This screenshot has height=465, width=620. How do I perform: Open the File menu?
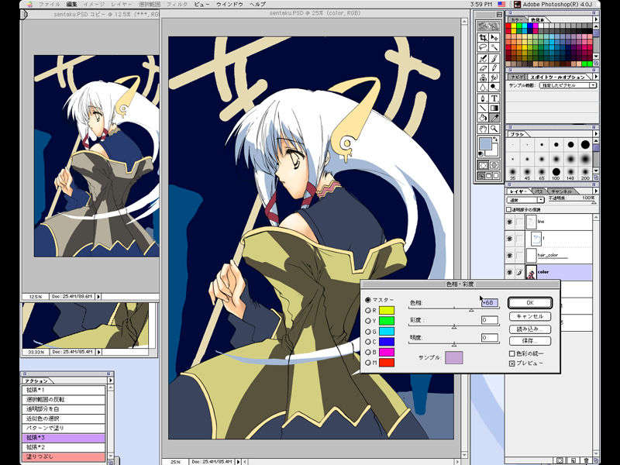[x=50, y=5]
